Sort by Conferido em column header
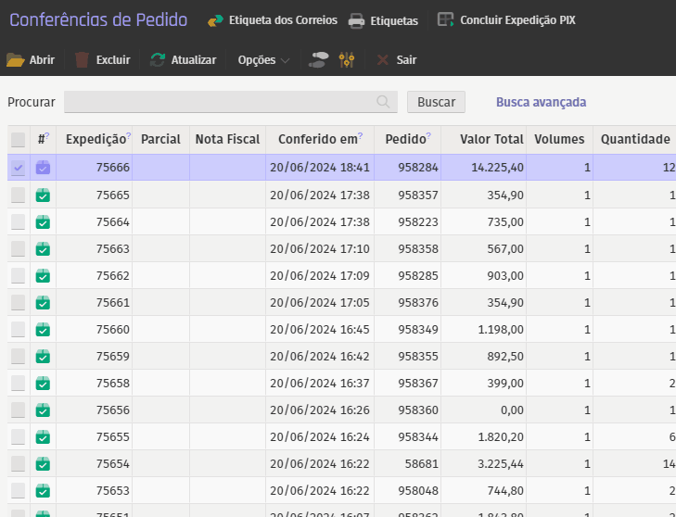 (x=318, y=139)
